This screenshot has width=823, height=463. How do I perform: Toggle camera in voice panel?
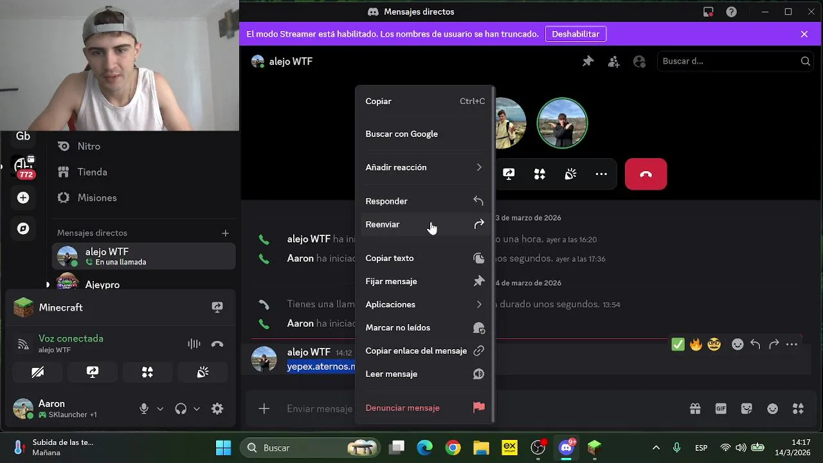(37, 372)
